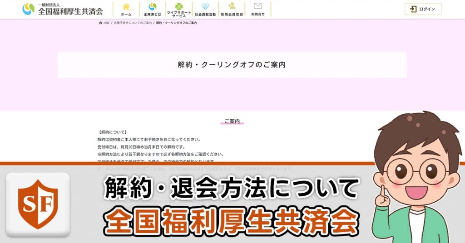Viewport: 465px width, 243px height.
Task: Open the ホーム house icon
Action: [x=126, y=7]
